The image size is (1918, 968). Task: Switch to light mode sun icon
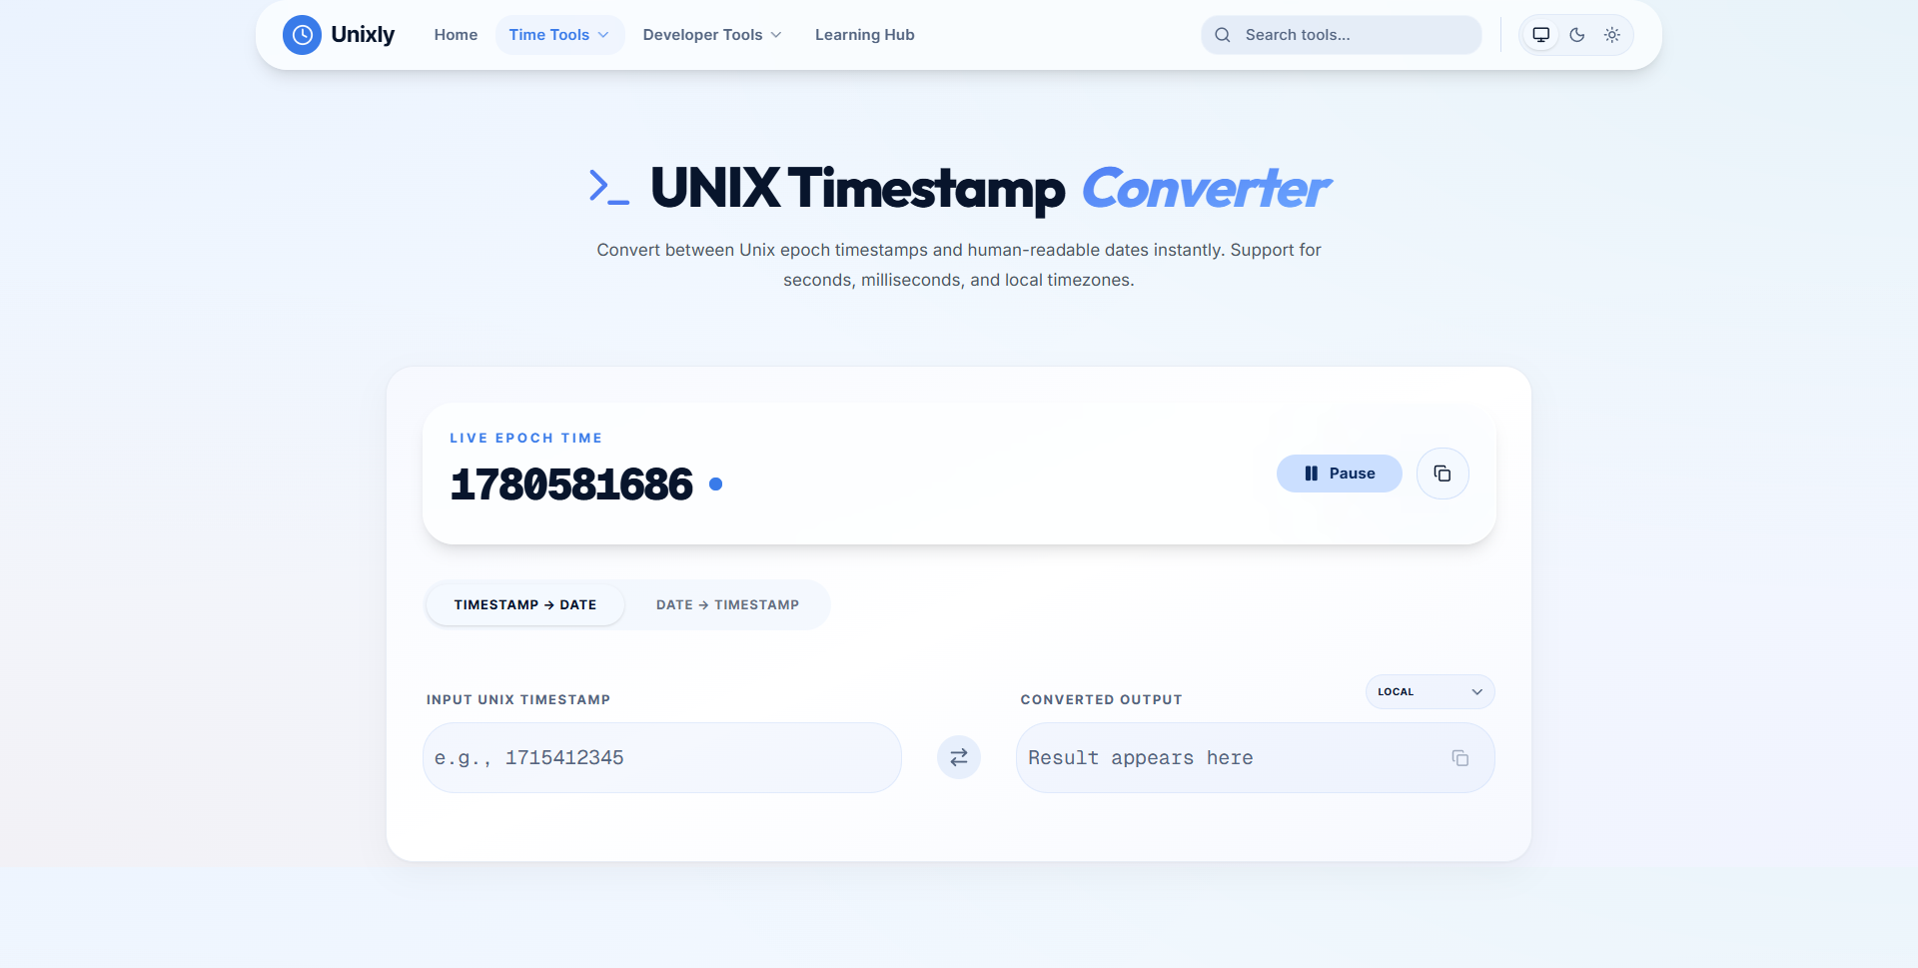click(1612, 35)
